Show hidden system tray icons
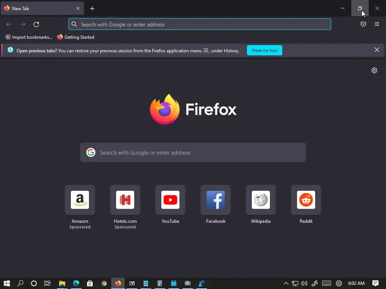 click(x=286, y=283)
